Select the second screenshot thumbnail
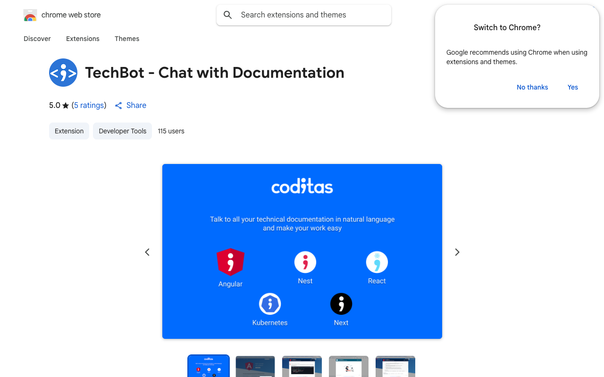Image resolution: width=604 pixels, height=377 pixels. coord(255,367)
